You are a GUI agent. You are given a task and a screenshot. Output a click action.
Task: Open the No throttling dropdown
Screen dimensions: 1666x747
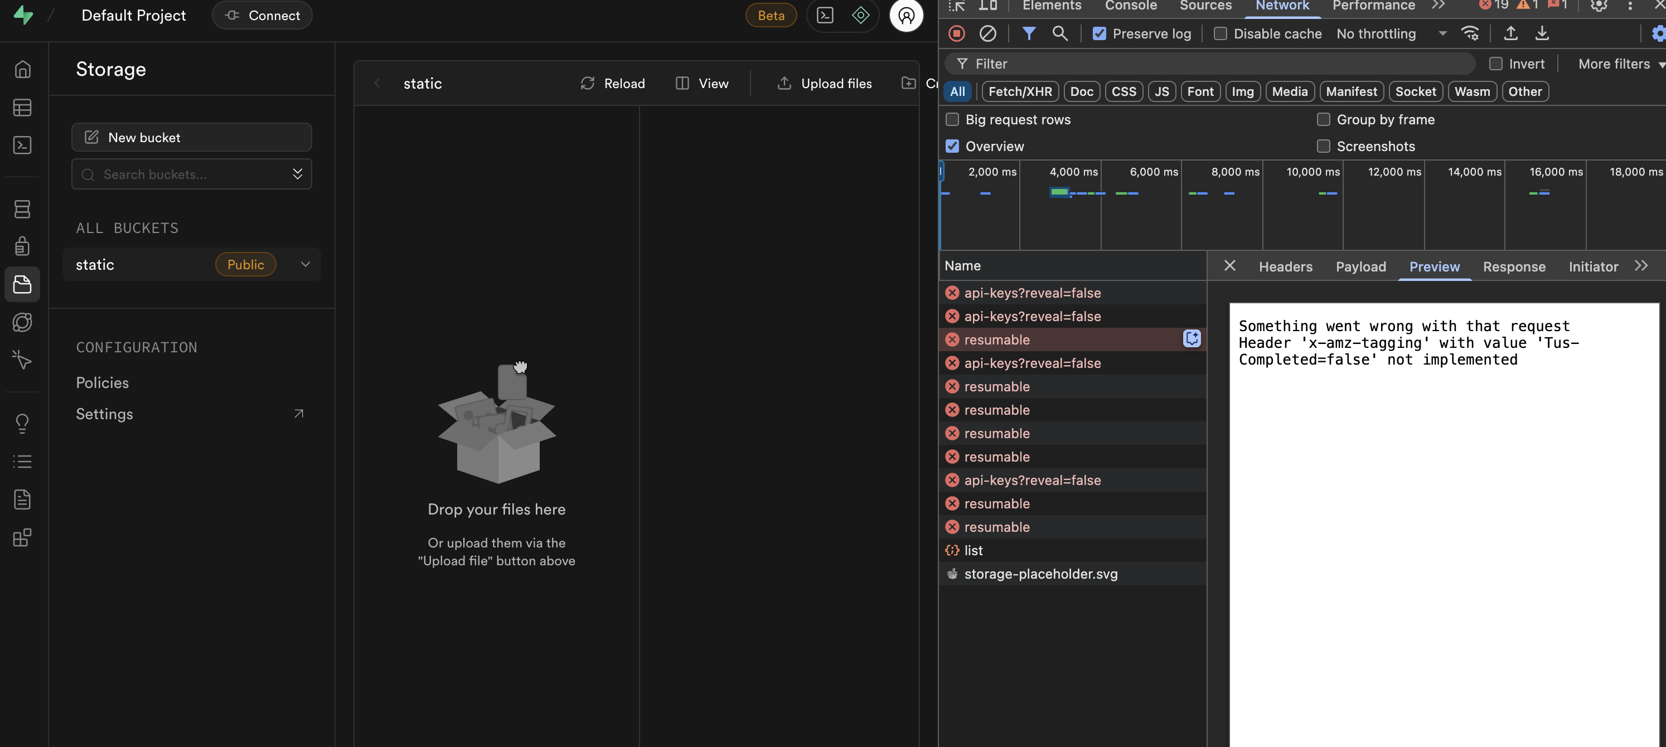[1391, 33]
